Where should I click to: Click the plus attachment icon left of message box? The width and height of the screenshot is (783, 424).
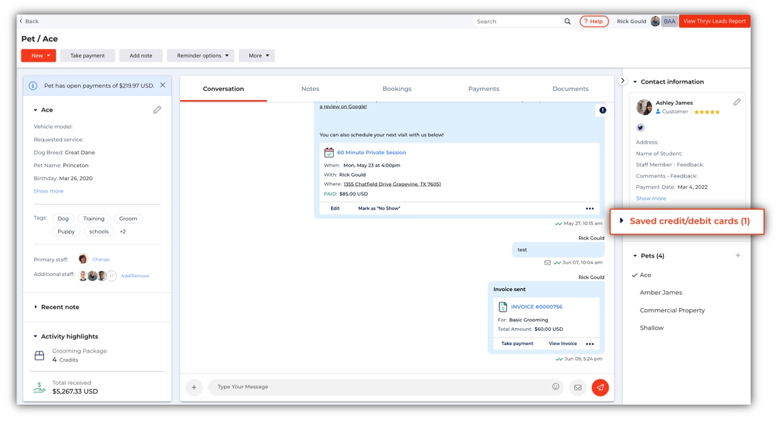pyautogui.click(x=194, y=387)
